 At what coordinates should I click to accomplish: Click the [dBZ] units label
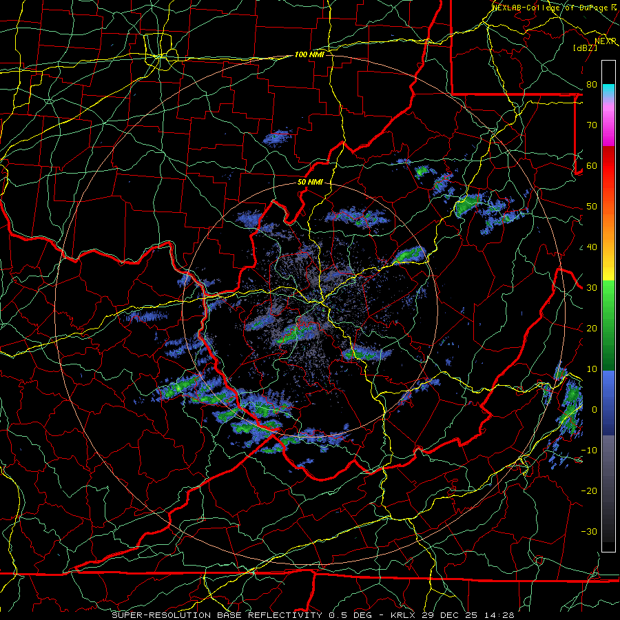(x=585, y=48)
